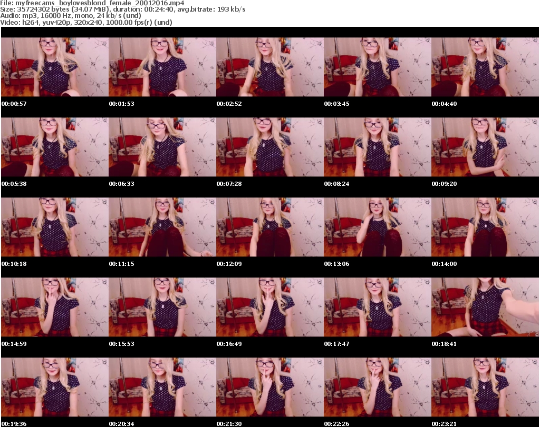
Task: Click the 'File:' name line in the header
Action: point(92,3)
